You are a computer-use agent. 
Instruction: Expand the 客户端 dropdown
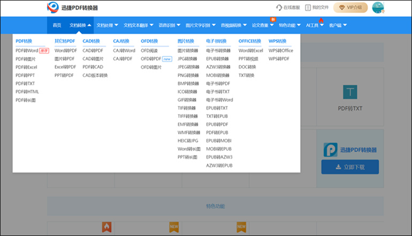point(338,25)
